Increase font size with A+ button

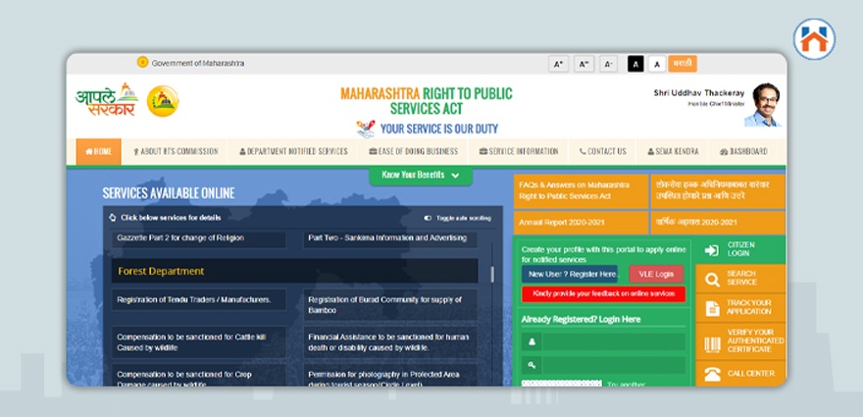[x=559, y=64]
